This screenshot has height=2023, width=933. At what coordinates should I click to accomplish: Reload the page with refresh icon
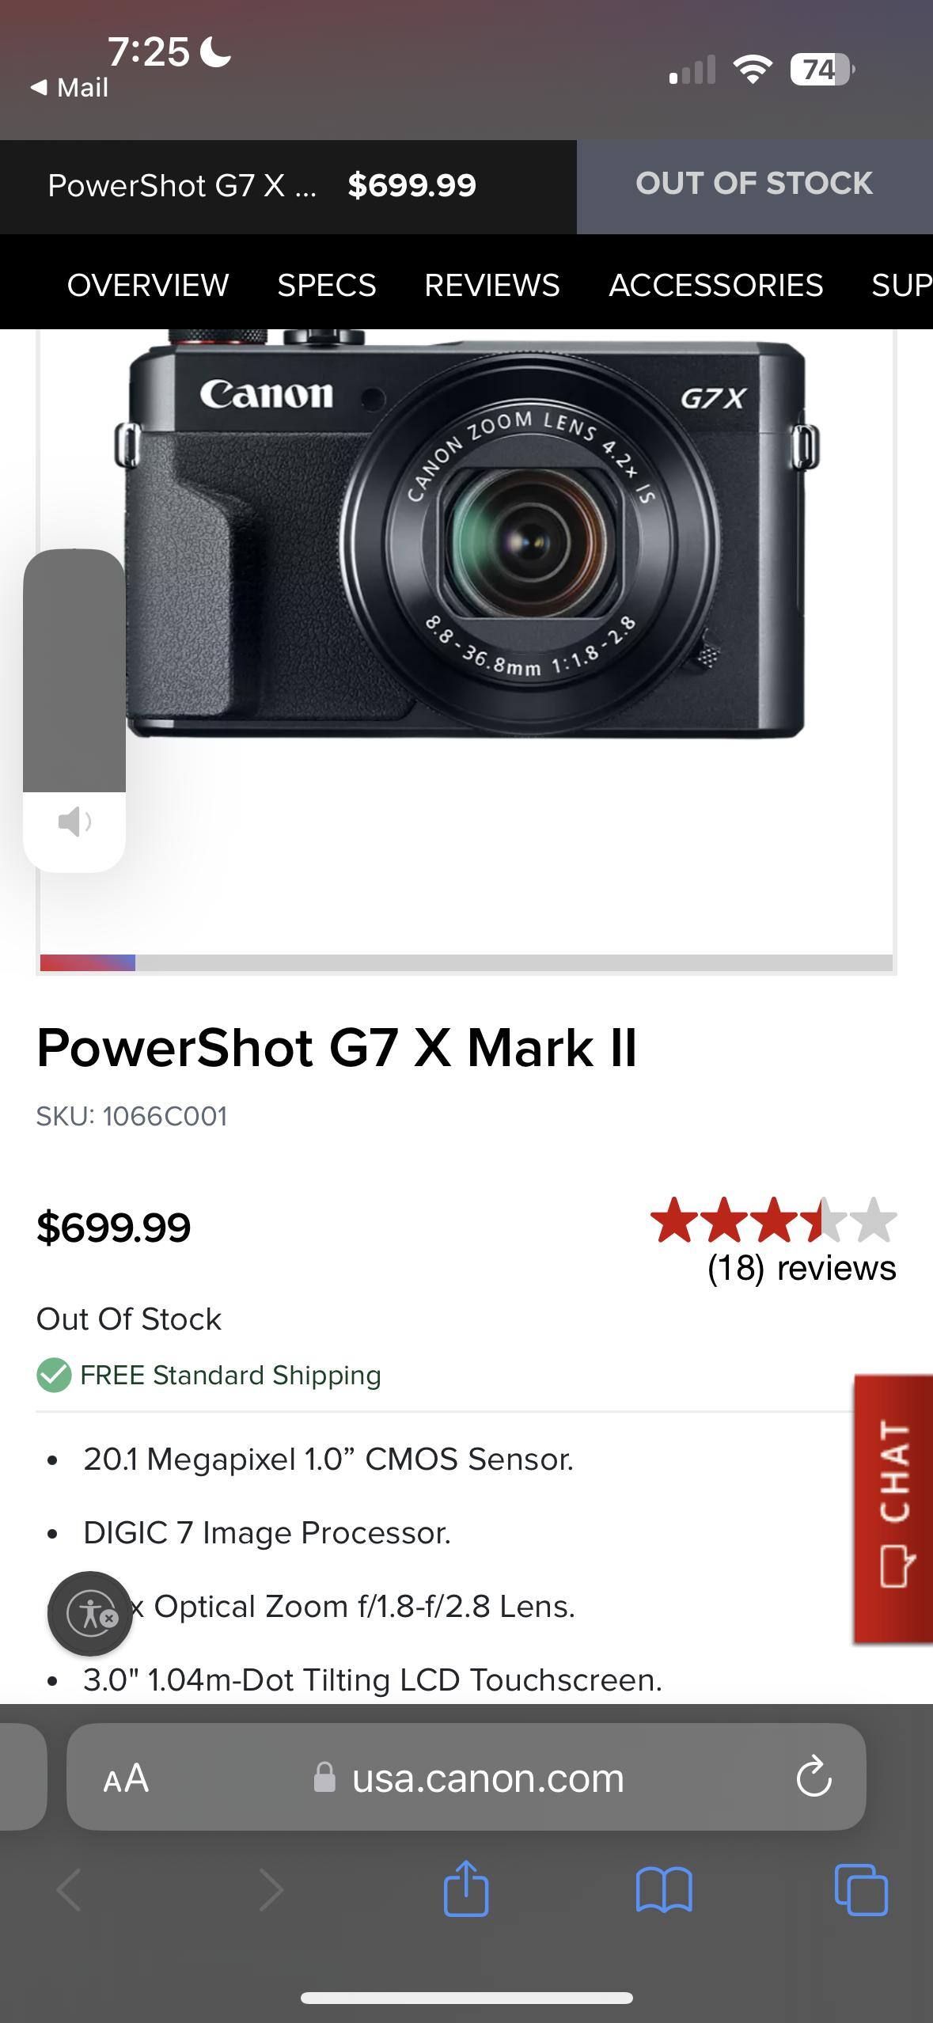coord(814,1778)
